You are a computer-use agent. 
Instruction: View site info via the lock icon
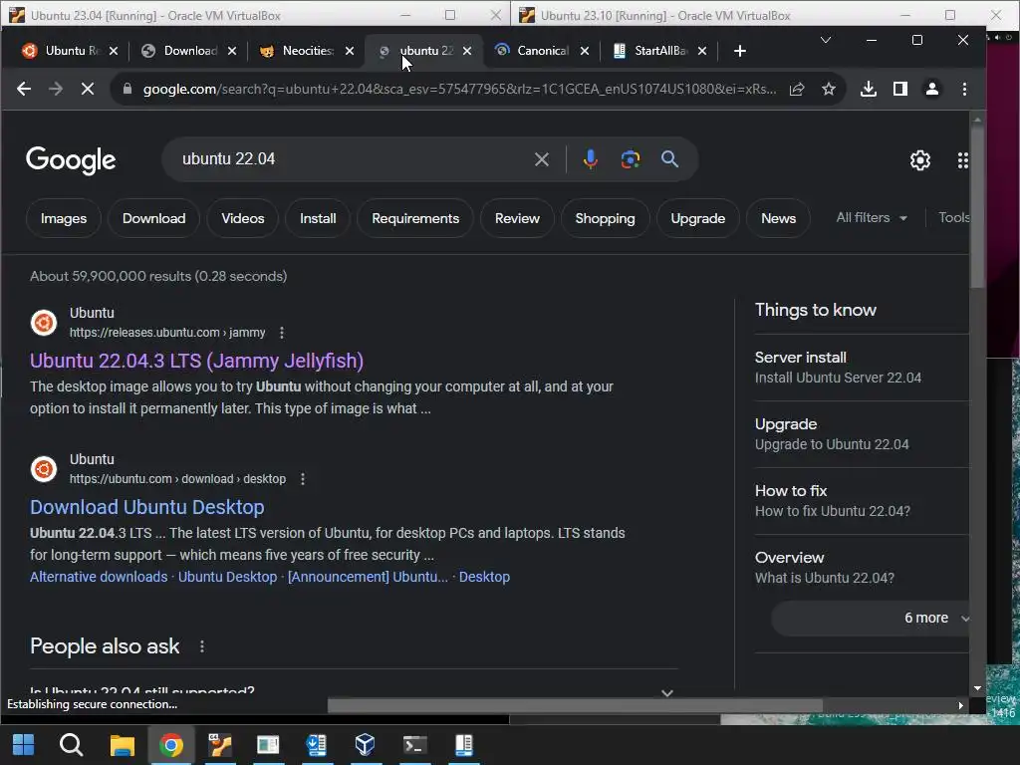(127, 89)
